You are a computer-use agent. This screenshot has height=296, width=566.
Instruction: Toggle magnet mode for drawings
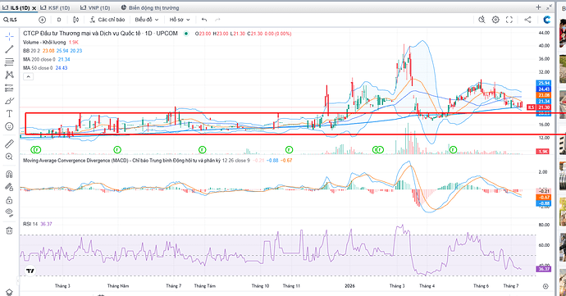tap(9, 174)
